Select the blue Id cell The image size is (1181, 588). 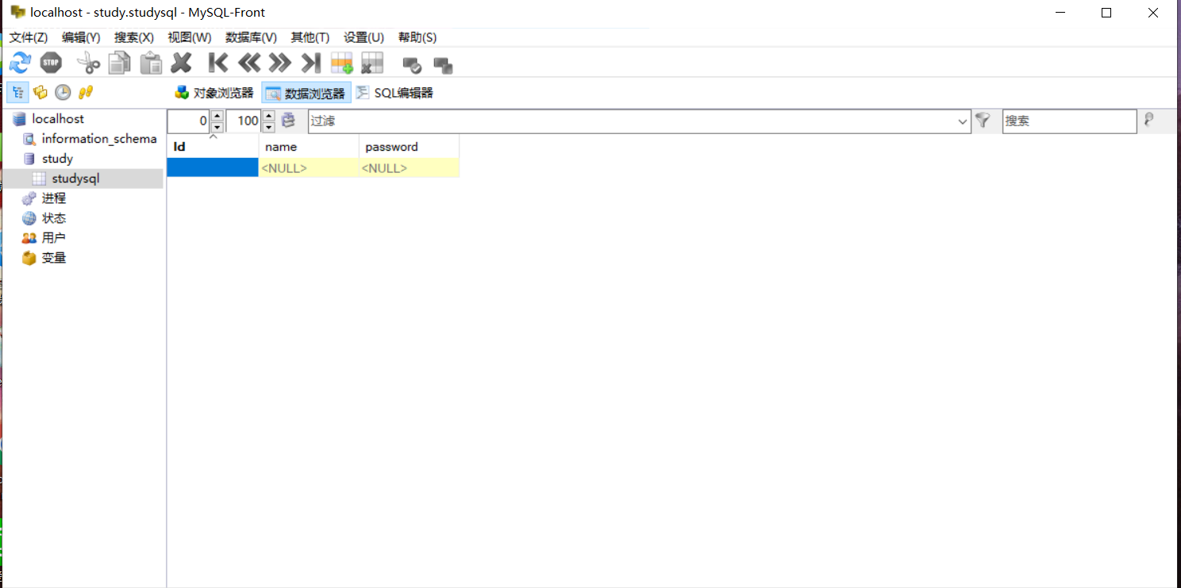pos(213,167)
